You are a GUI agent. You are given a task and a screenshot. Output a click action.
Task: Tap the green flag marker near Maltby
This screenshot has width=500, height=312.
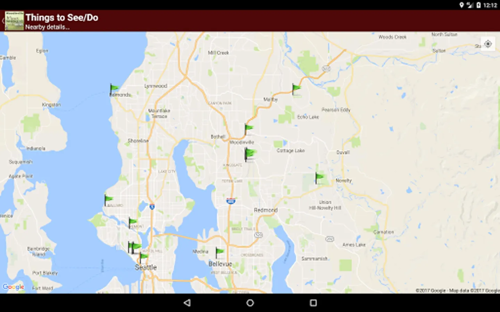click(x=296, y=89)
